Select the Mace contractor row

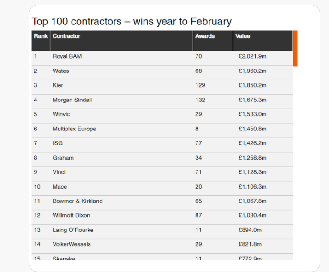[60, 187]
